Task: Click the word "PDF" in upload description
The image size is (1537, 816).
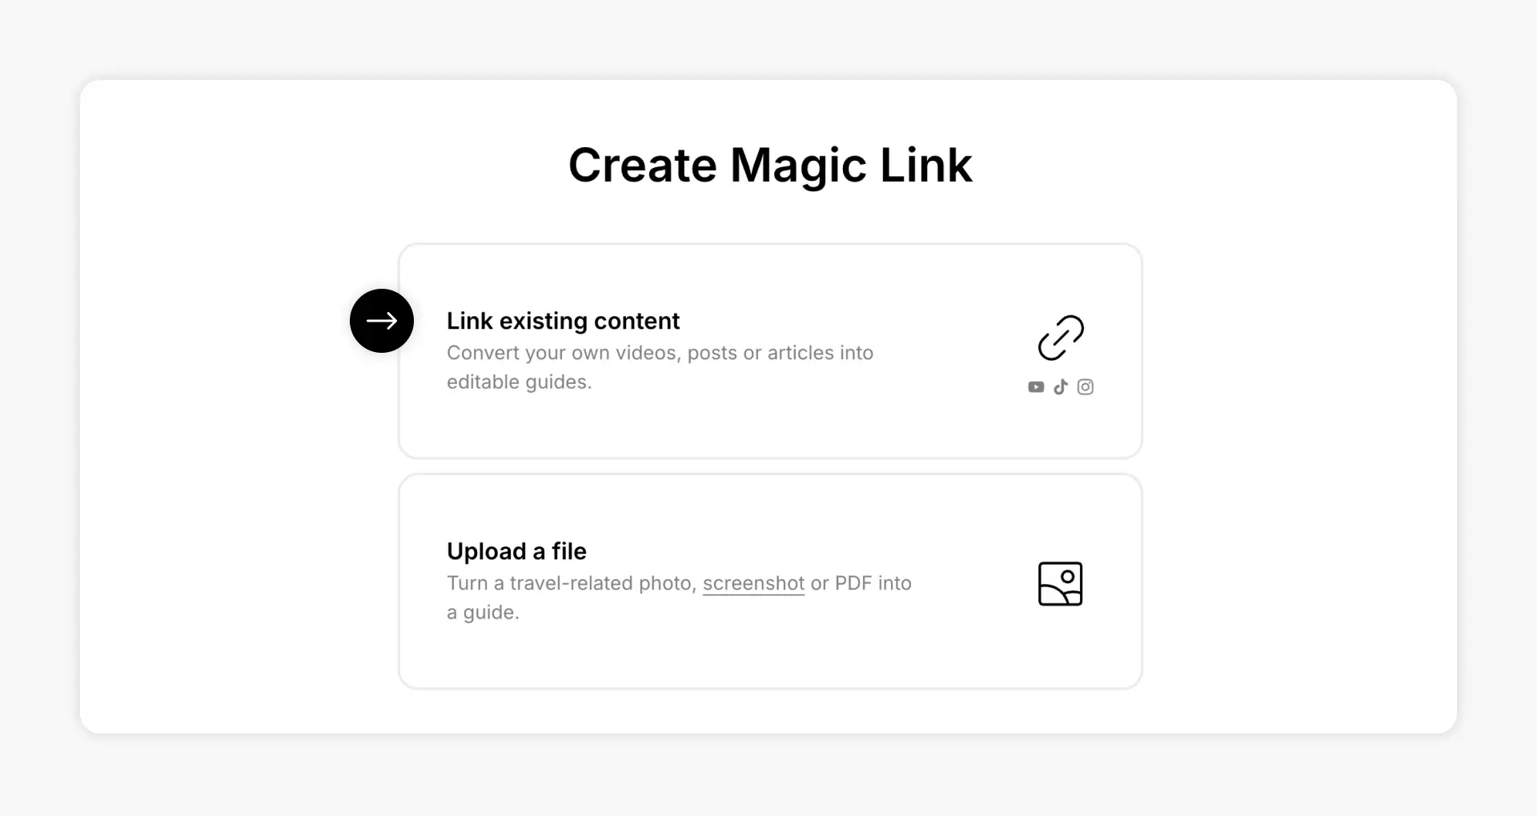Action: 853,583
